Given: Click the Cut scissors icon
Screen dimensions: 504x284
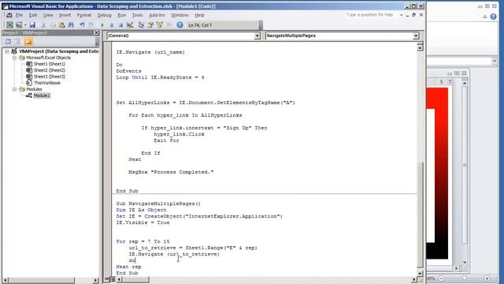Looking at the screenshot, I should pos(43,24).
